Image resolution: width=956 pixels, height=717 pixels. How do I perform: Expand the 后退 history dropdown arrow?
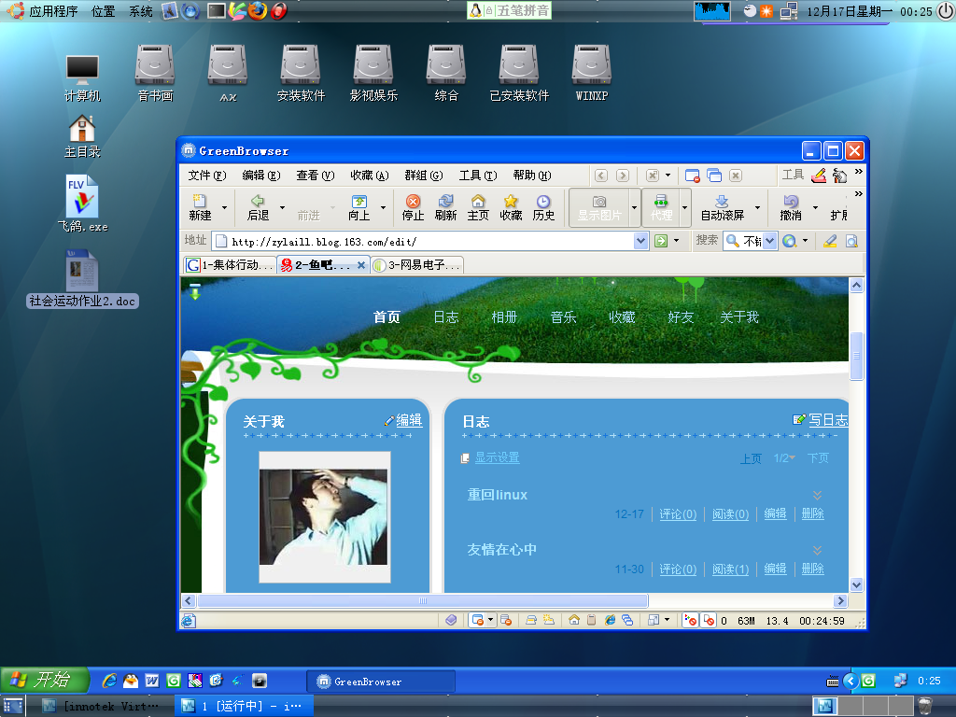(282, 208)
